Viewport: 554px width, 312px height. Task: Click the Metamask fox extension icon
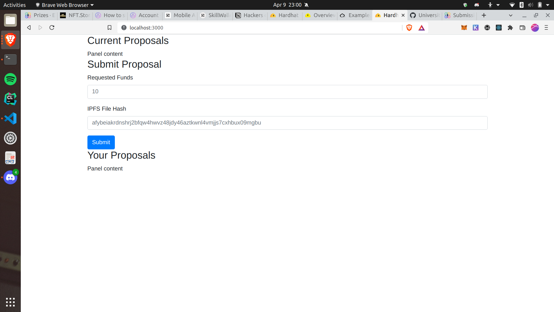[x=464, y=27]
